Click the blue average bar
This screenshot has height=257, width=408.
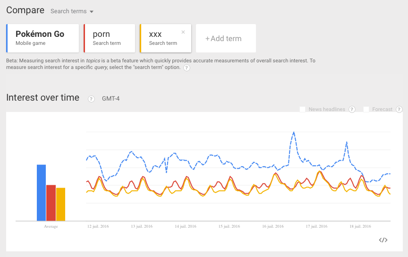(x=42, y=193)
